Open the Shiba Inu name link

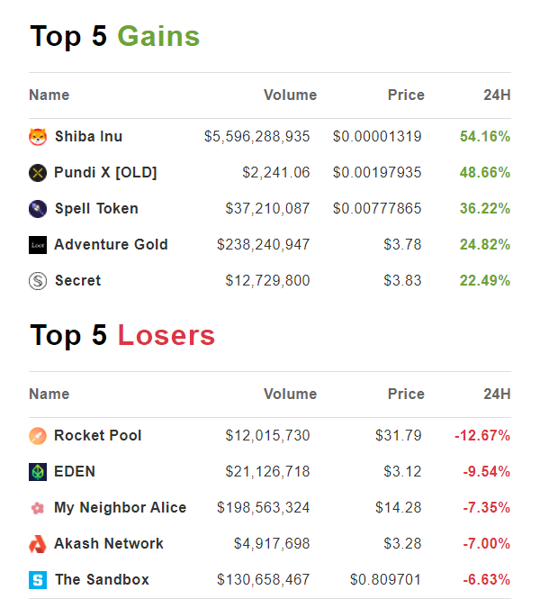(88, 137)
